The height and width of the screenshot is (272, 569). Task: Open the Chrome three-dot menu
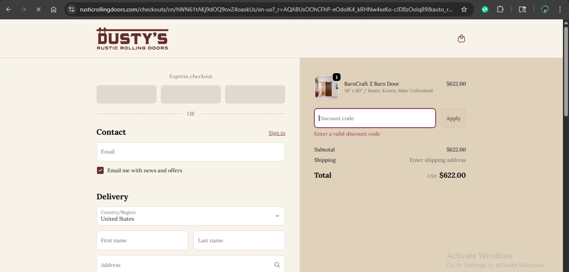[x=560, y=9]
